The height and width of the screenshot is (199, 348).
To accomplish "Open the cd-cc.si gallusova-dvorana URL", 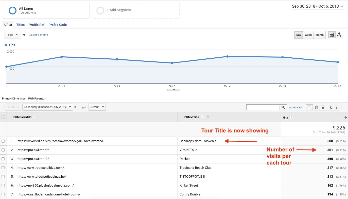I will coord(60,141).
